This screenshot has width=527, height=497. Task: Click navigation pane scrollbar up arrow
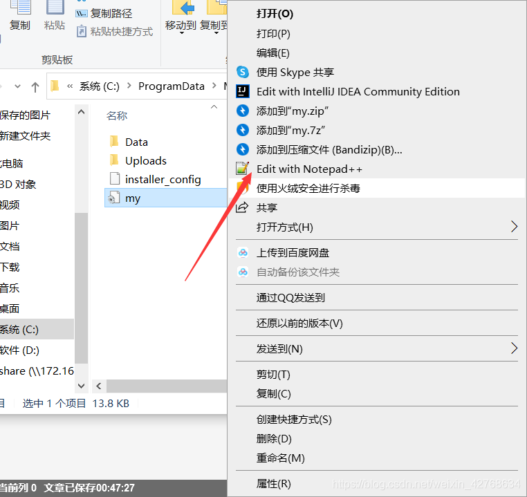(x=81, y=112)
